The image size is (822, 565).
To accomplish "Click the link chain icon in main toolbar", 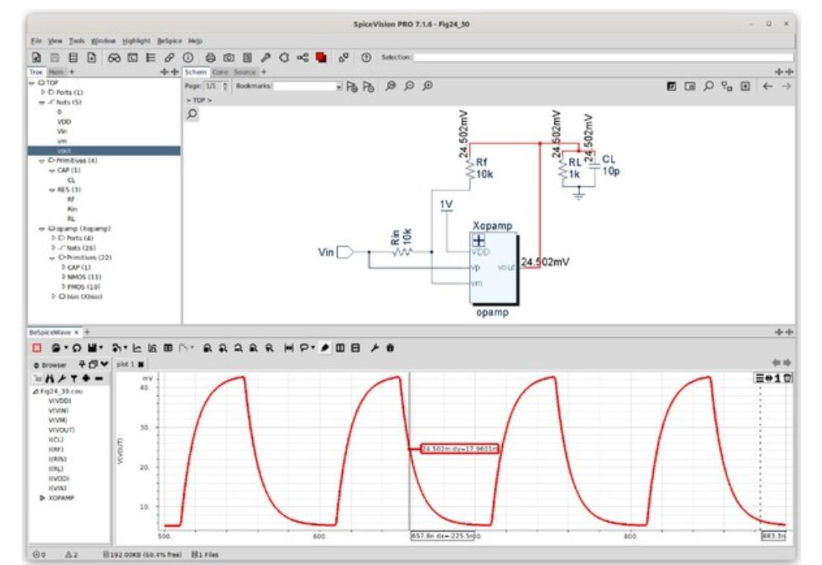I will (170, 58).
